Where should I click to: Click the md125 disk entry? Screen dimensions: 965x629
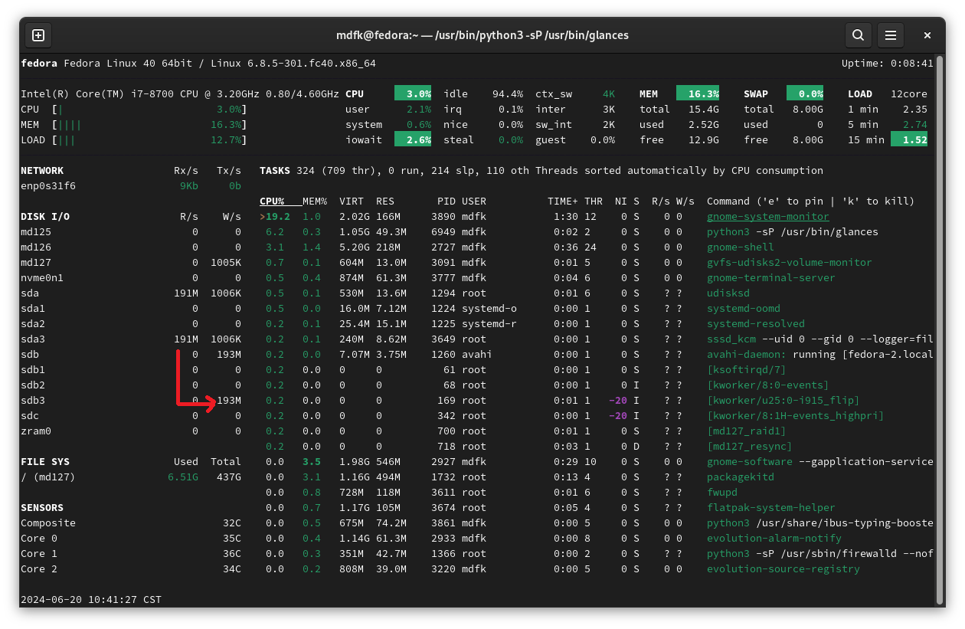(x=36, y=232)
